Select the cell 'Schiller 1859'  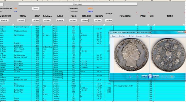23,90
